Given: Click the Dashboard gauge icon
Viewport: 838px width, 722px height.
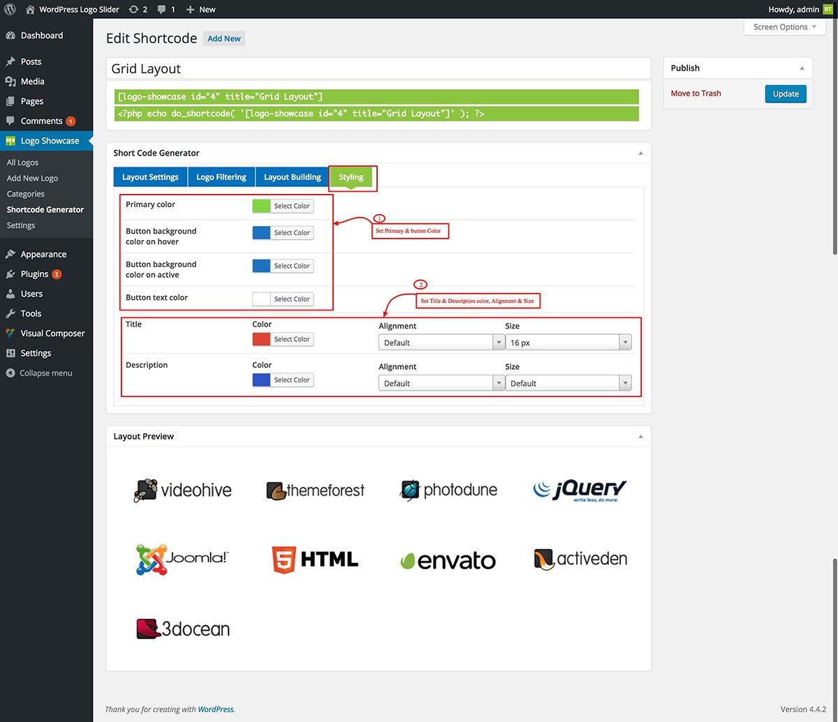Looking at the screenshot, I should [10, 36].
